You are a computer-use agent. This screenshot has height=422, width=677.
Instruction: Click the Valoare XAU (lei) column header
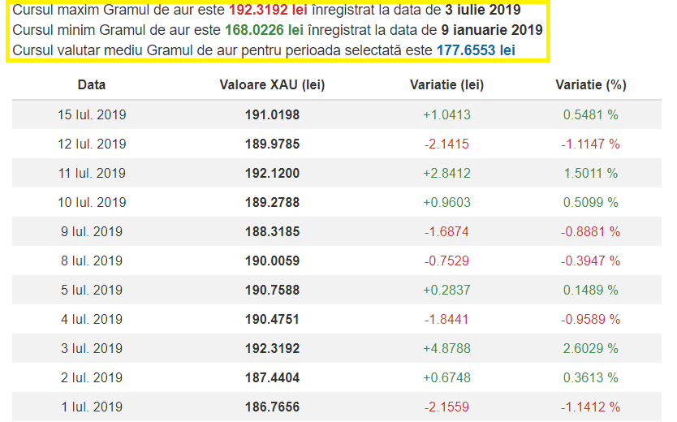tap(272, 84)
